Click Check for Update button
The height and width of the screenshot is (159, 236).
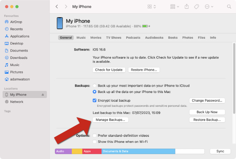(109, 70)
